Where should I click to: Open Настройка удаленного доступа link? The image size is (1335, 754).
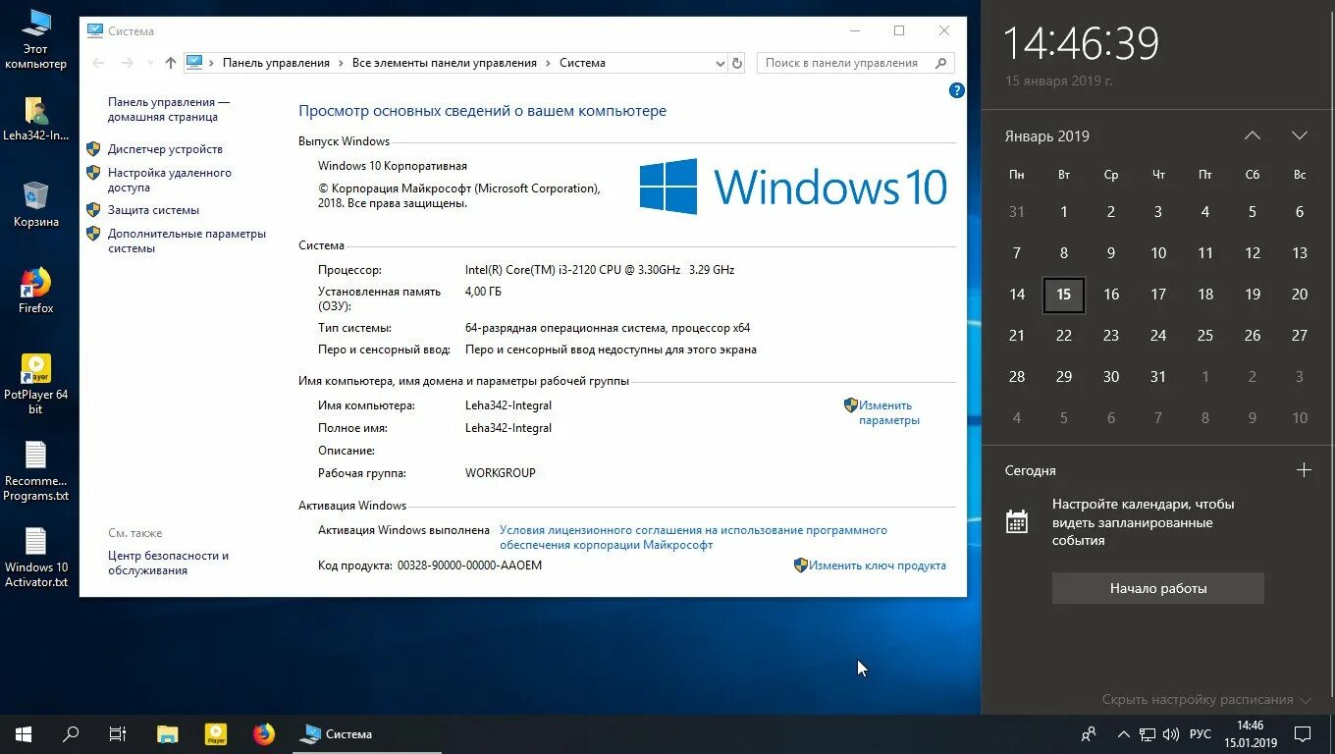tap(169, 180)
